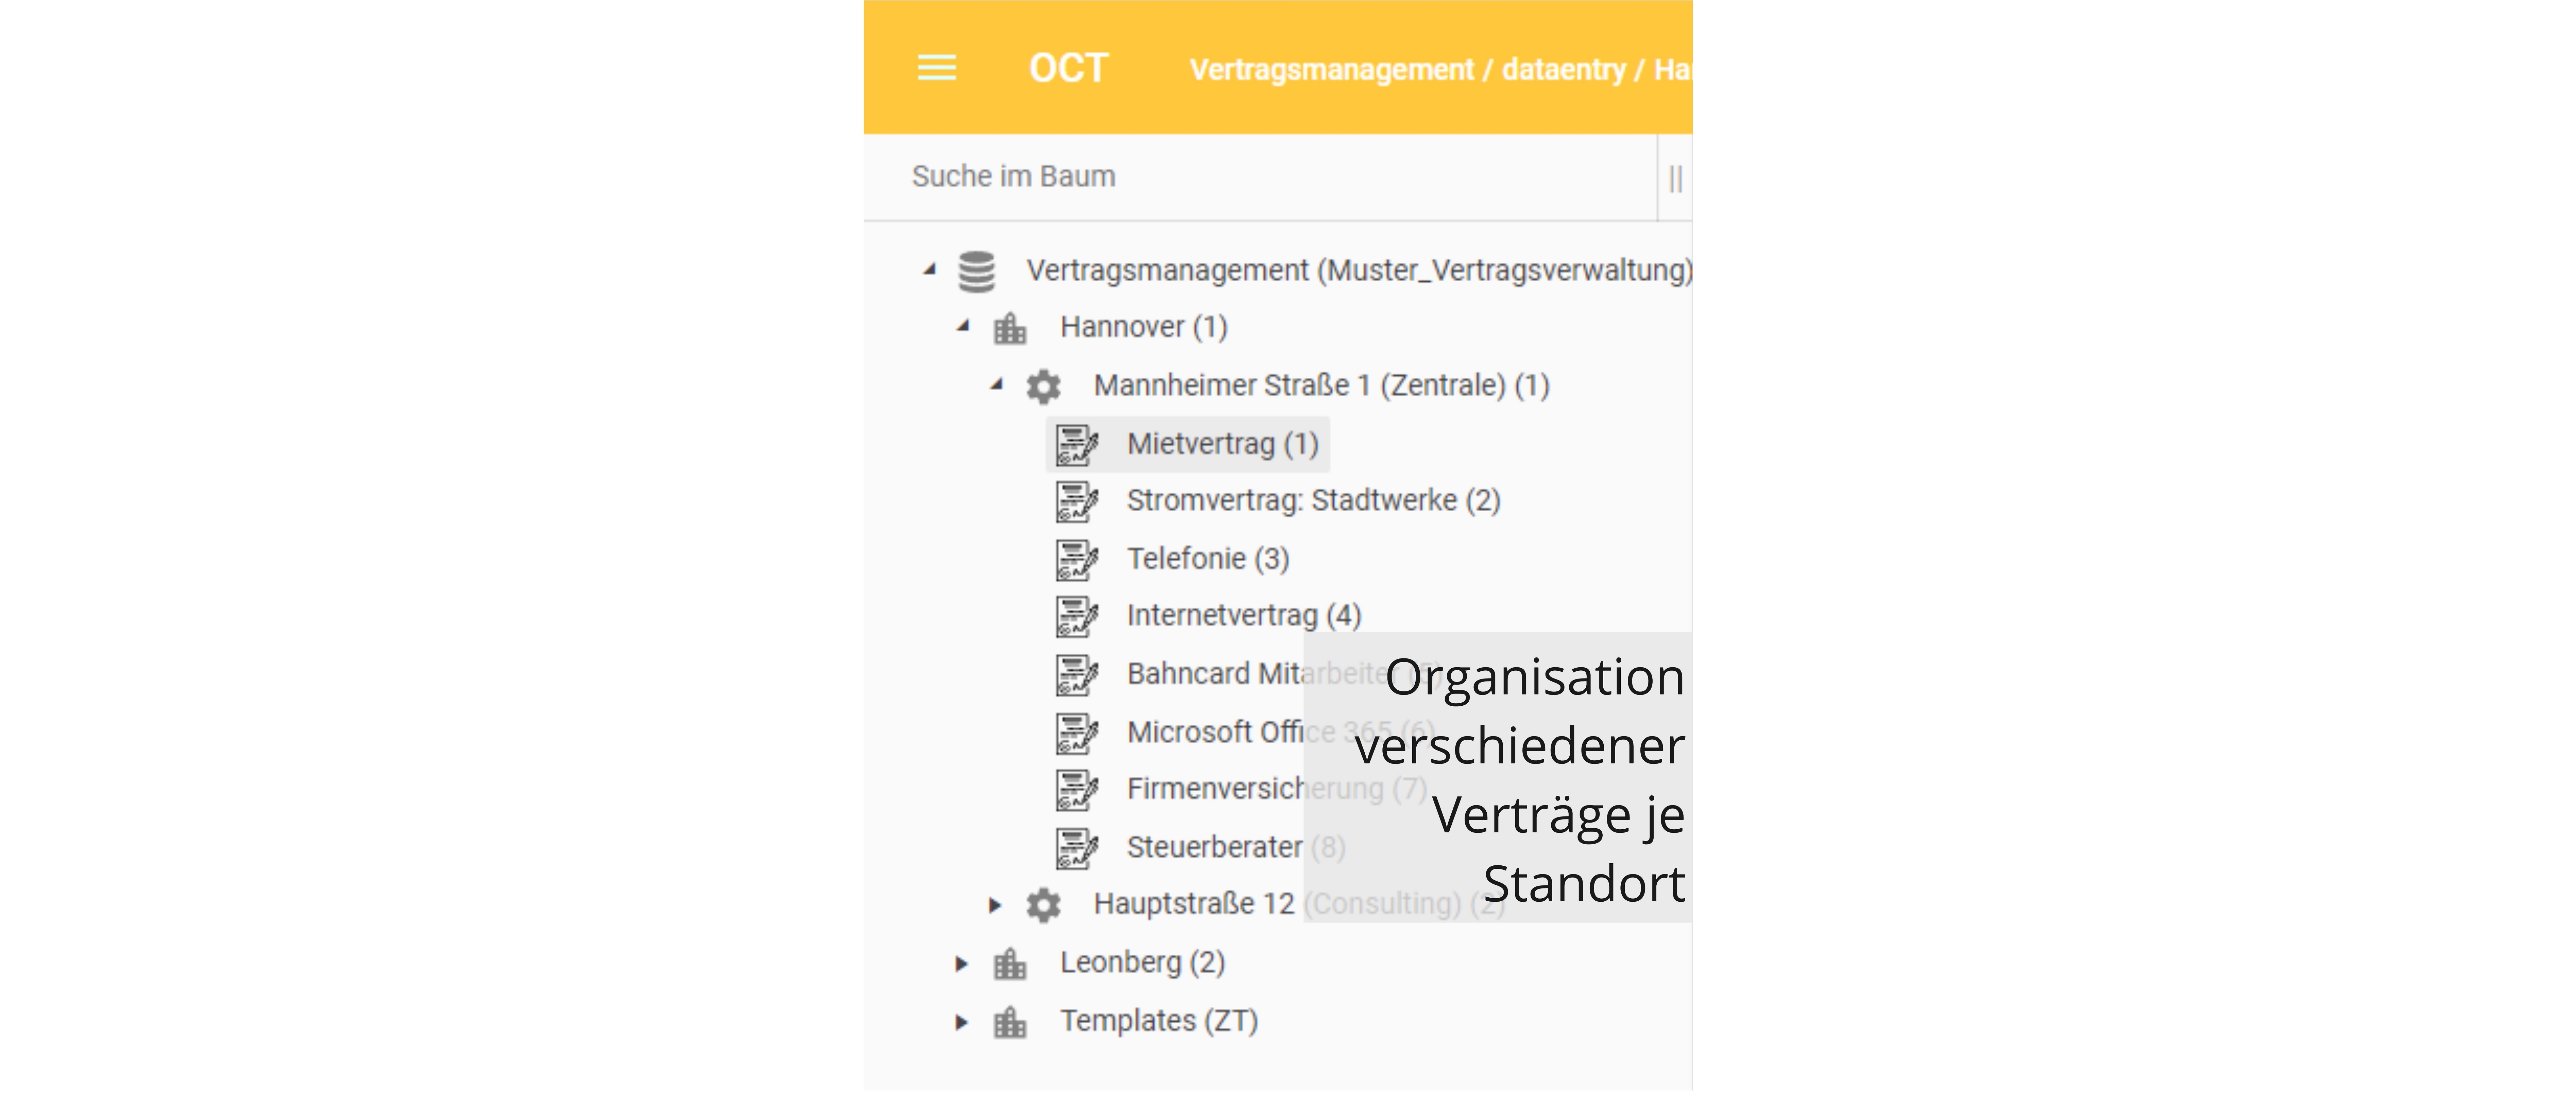
Task: Collapse the Hannover tree node
Action: (x=963, y=326)
